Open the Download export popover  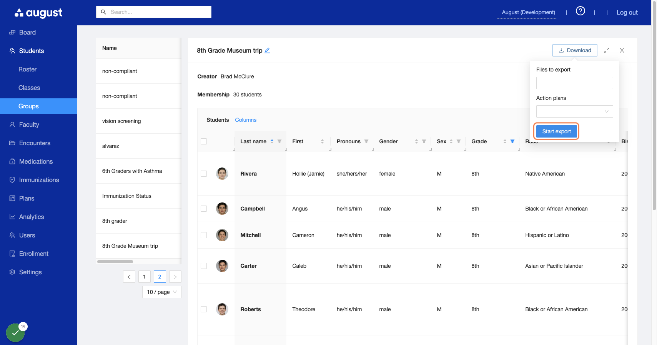pos(575,50)
